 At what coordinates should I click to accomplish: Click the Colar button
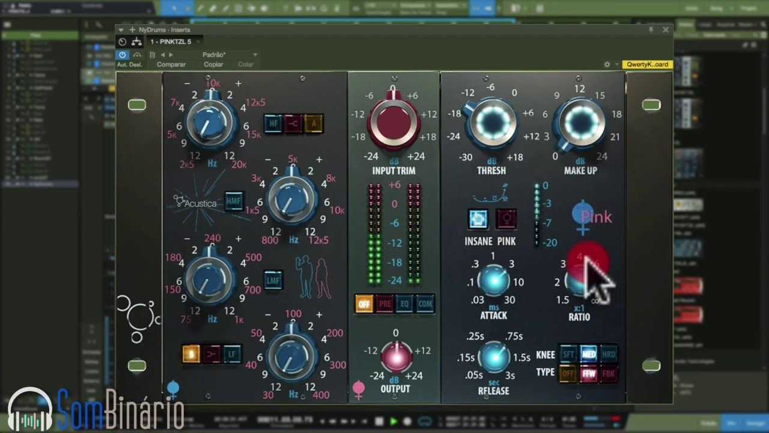(246, 64)
